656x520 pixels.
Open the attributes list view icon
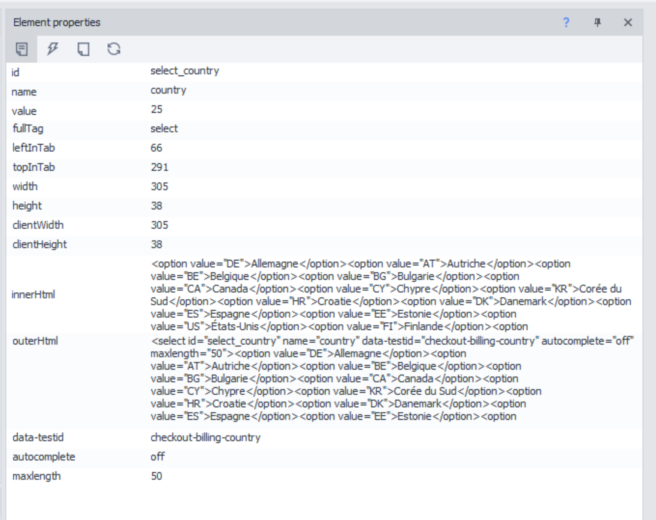click(22, 49)
